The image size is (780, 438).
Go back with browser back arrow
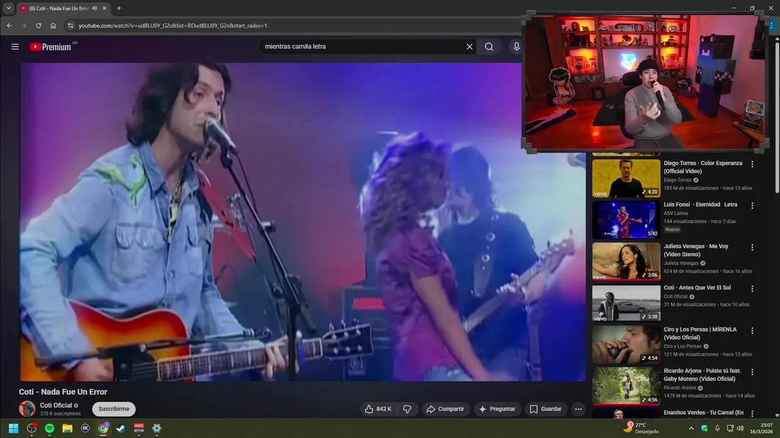[x=9, y=26]
